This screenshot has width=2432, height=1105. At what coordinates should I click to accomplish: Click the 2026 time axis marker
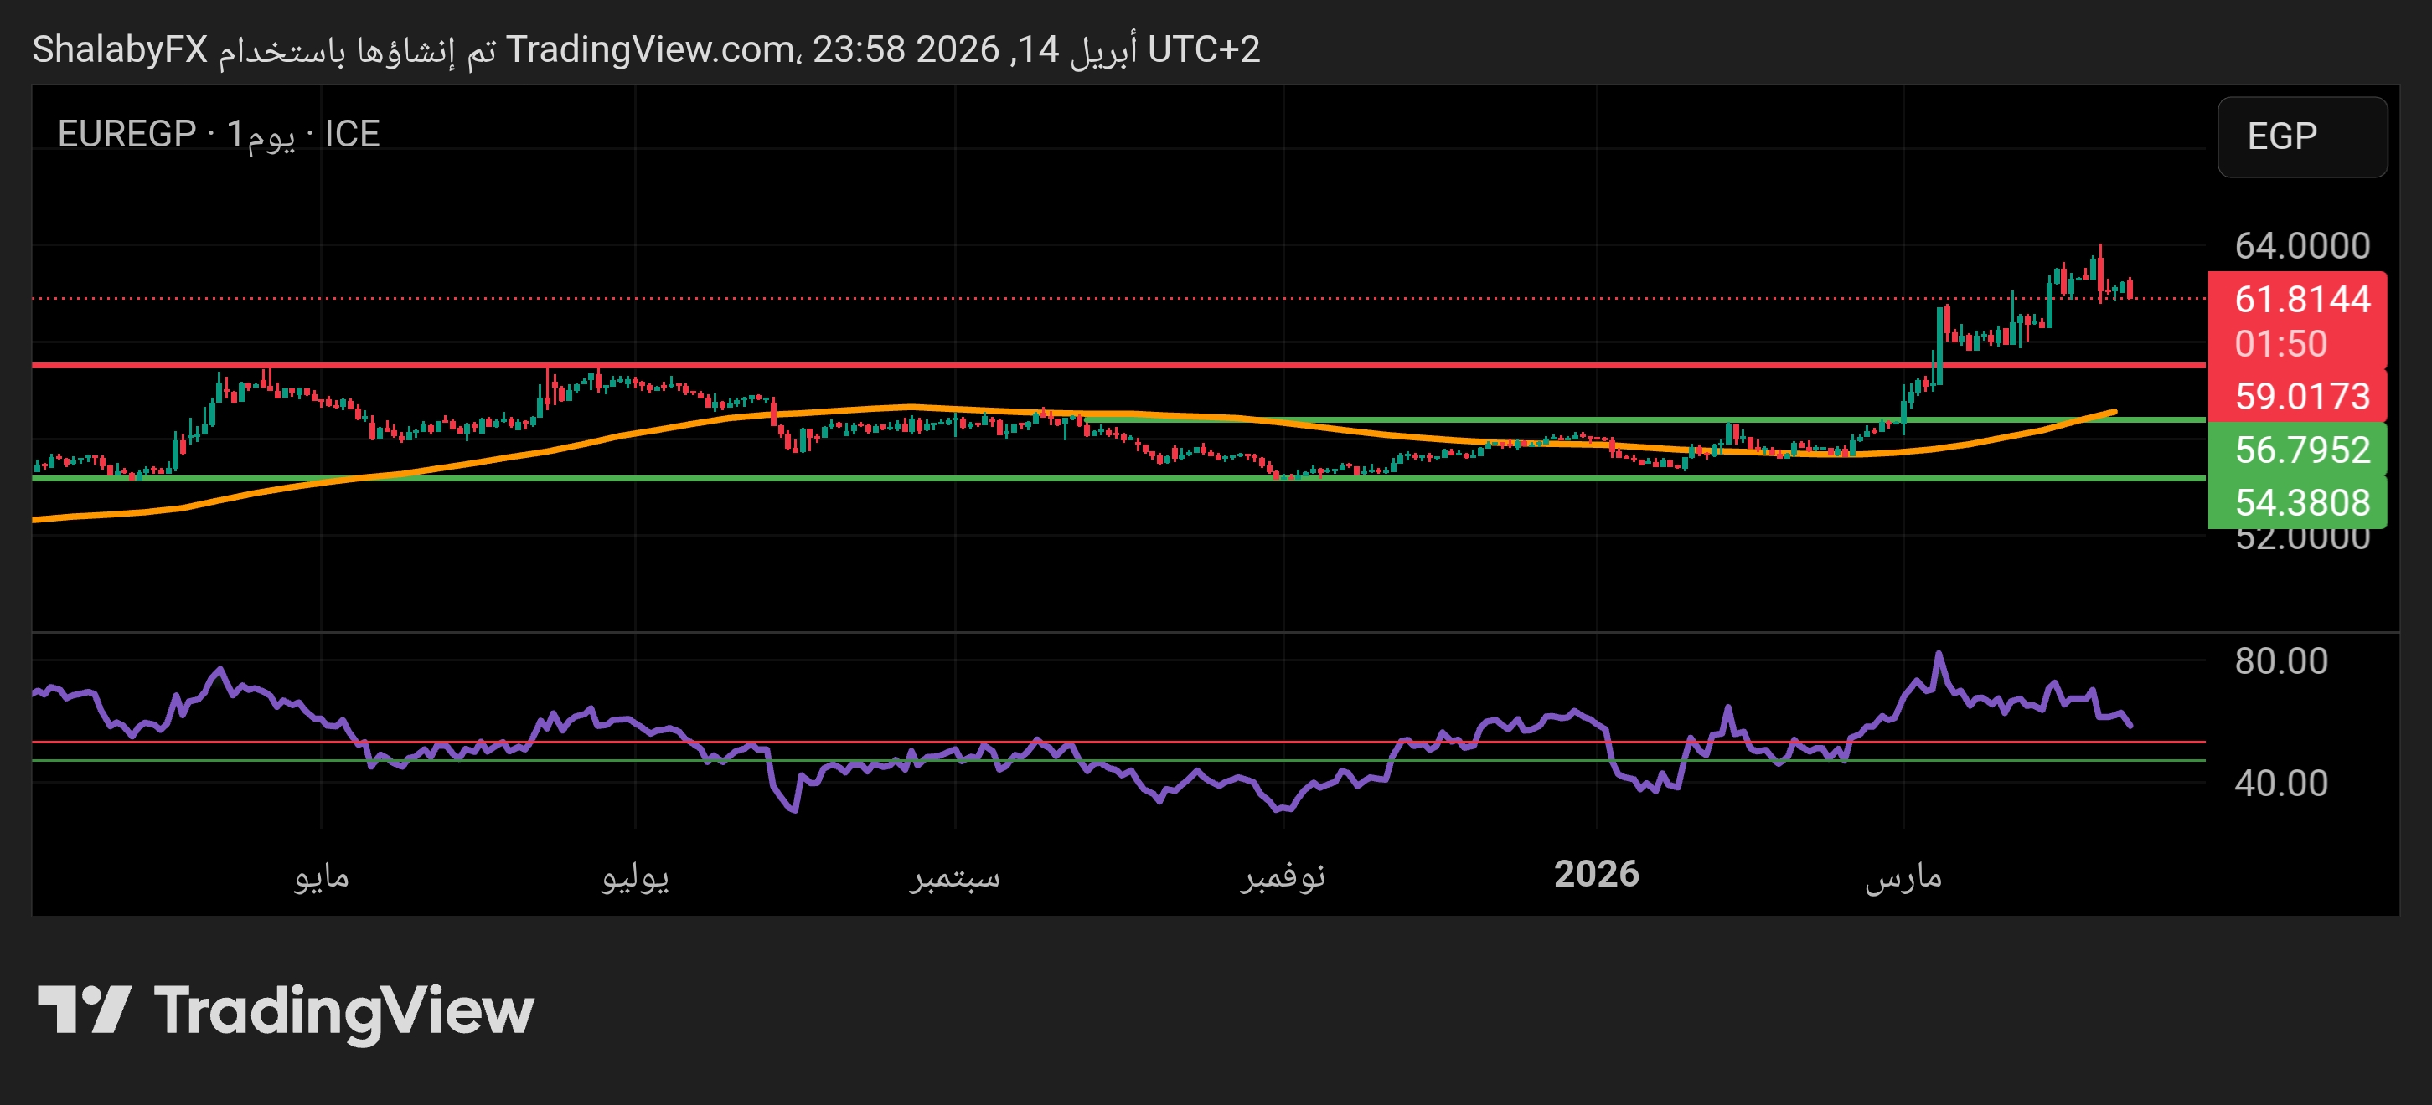(x=1596, y=874)
